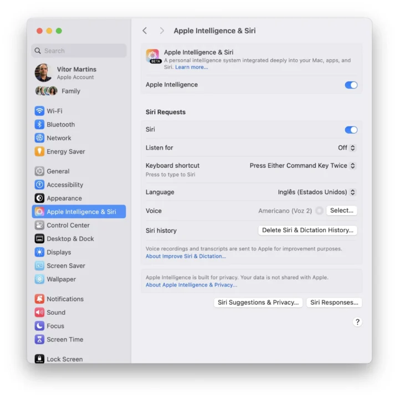Open Siri Responses... settings
Screen dimensions: 399x399
334,303
